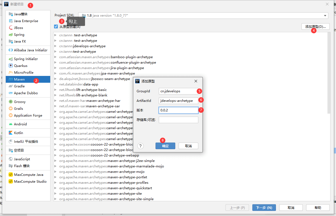Click the archetype list vertical scrollbar
Viewport: 336px width, 216px height.
coord(329,73)
